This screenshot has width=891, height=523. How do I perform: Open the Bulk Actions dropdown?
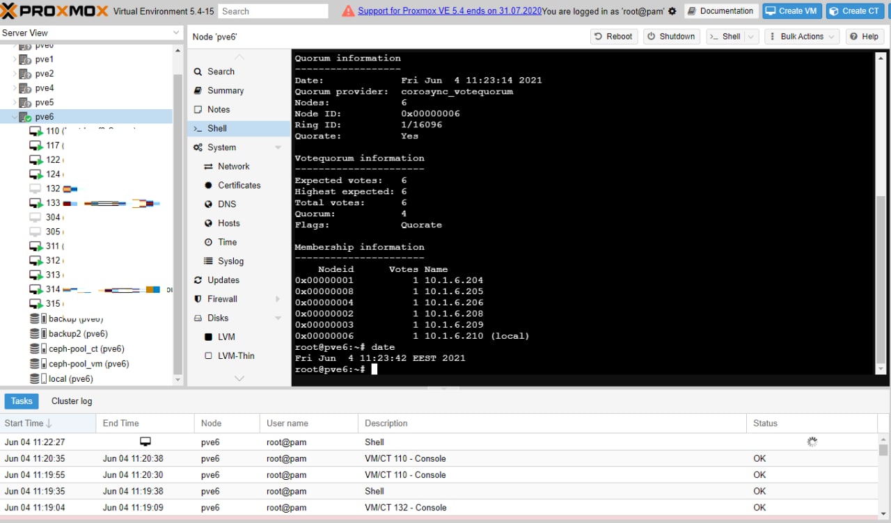802,37
